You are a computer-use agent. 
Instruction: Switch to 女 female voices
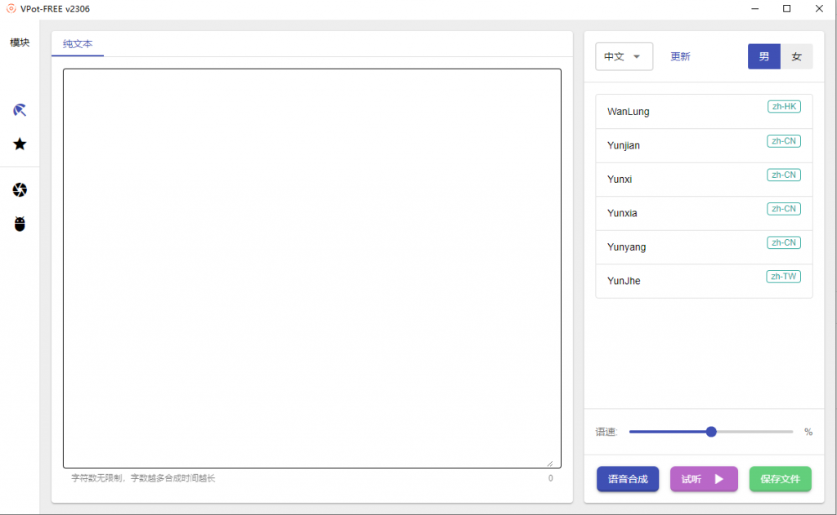[x=797, y=56]
